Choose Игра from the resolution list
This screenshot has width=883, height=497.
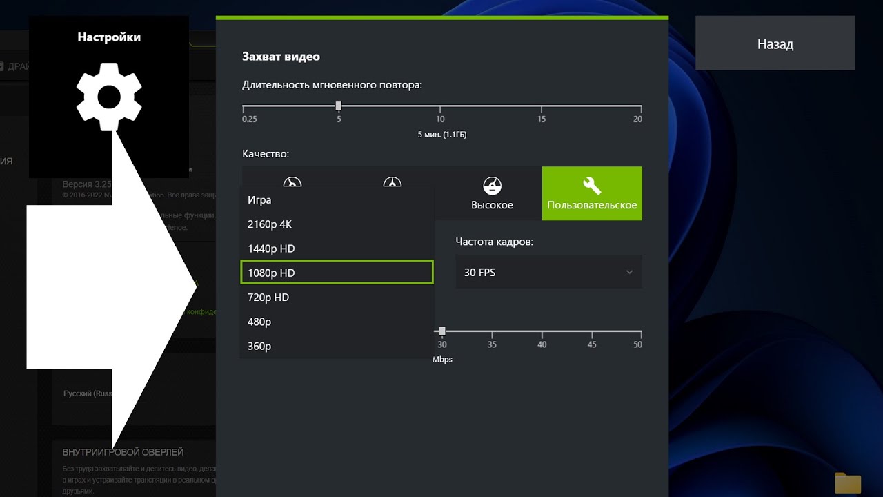pyautogui.click(x=337, y=199)
